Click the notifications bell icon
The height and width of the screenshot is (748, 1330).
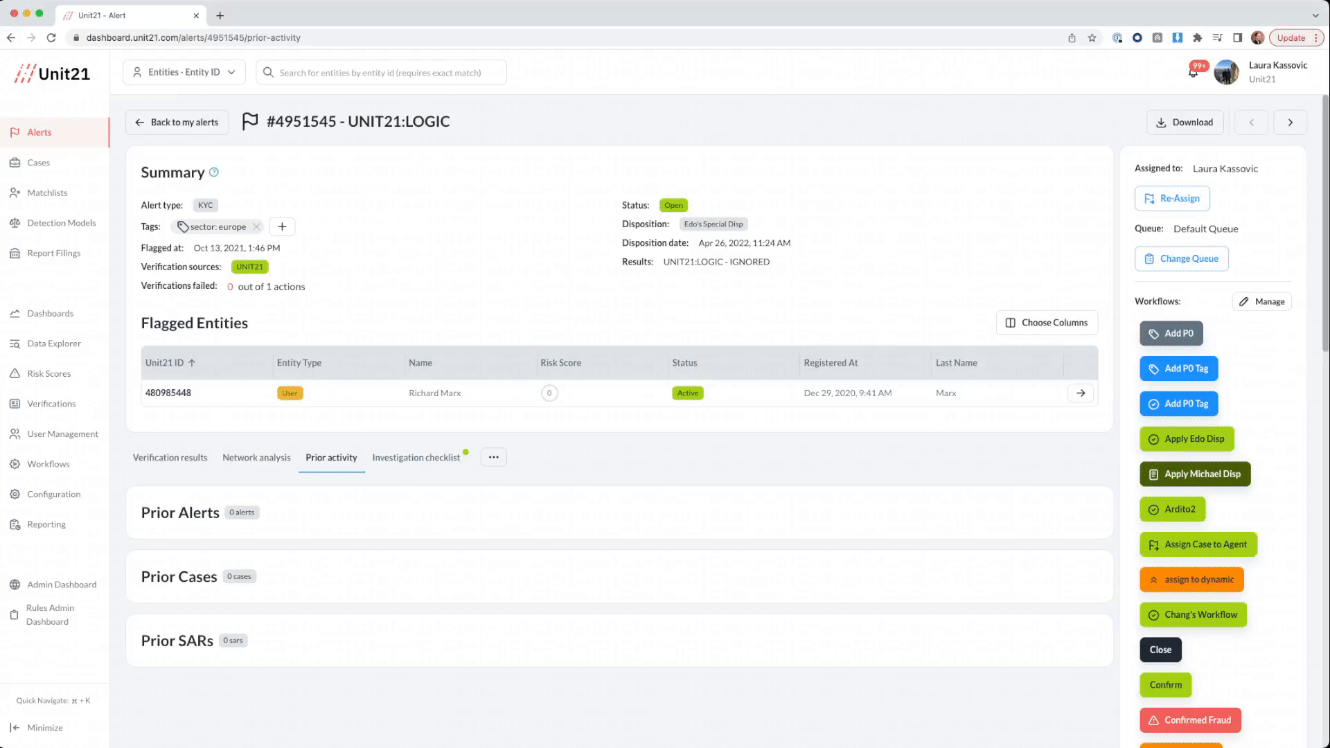[x=1193, y=72]
